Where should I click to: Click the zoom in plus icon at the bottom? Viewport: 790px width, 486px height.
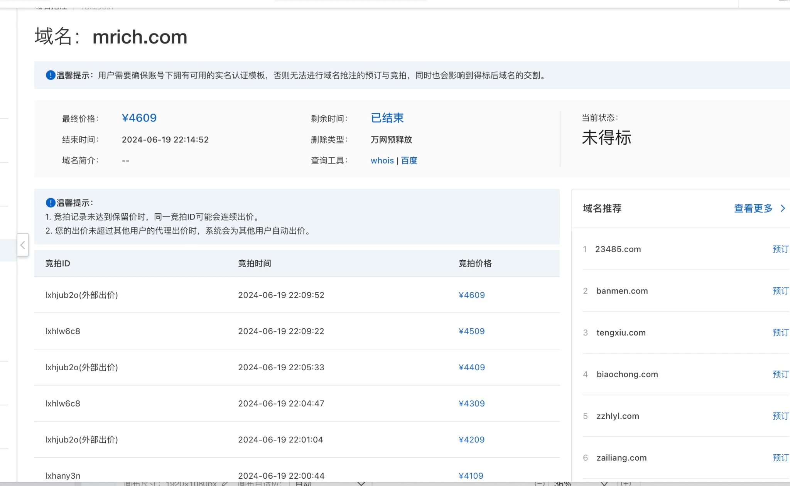(626, 483)
